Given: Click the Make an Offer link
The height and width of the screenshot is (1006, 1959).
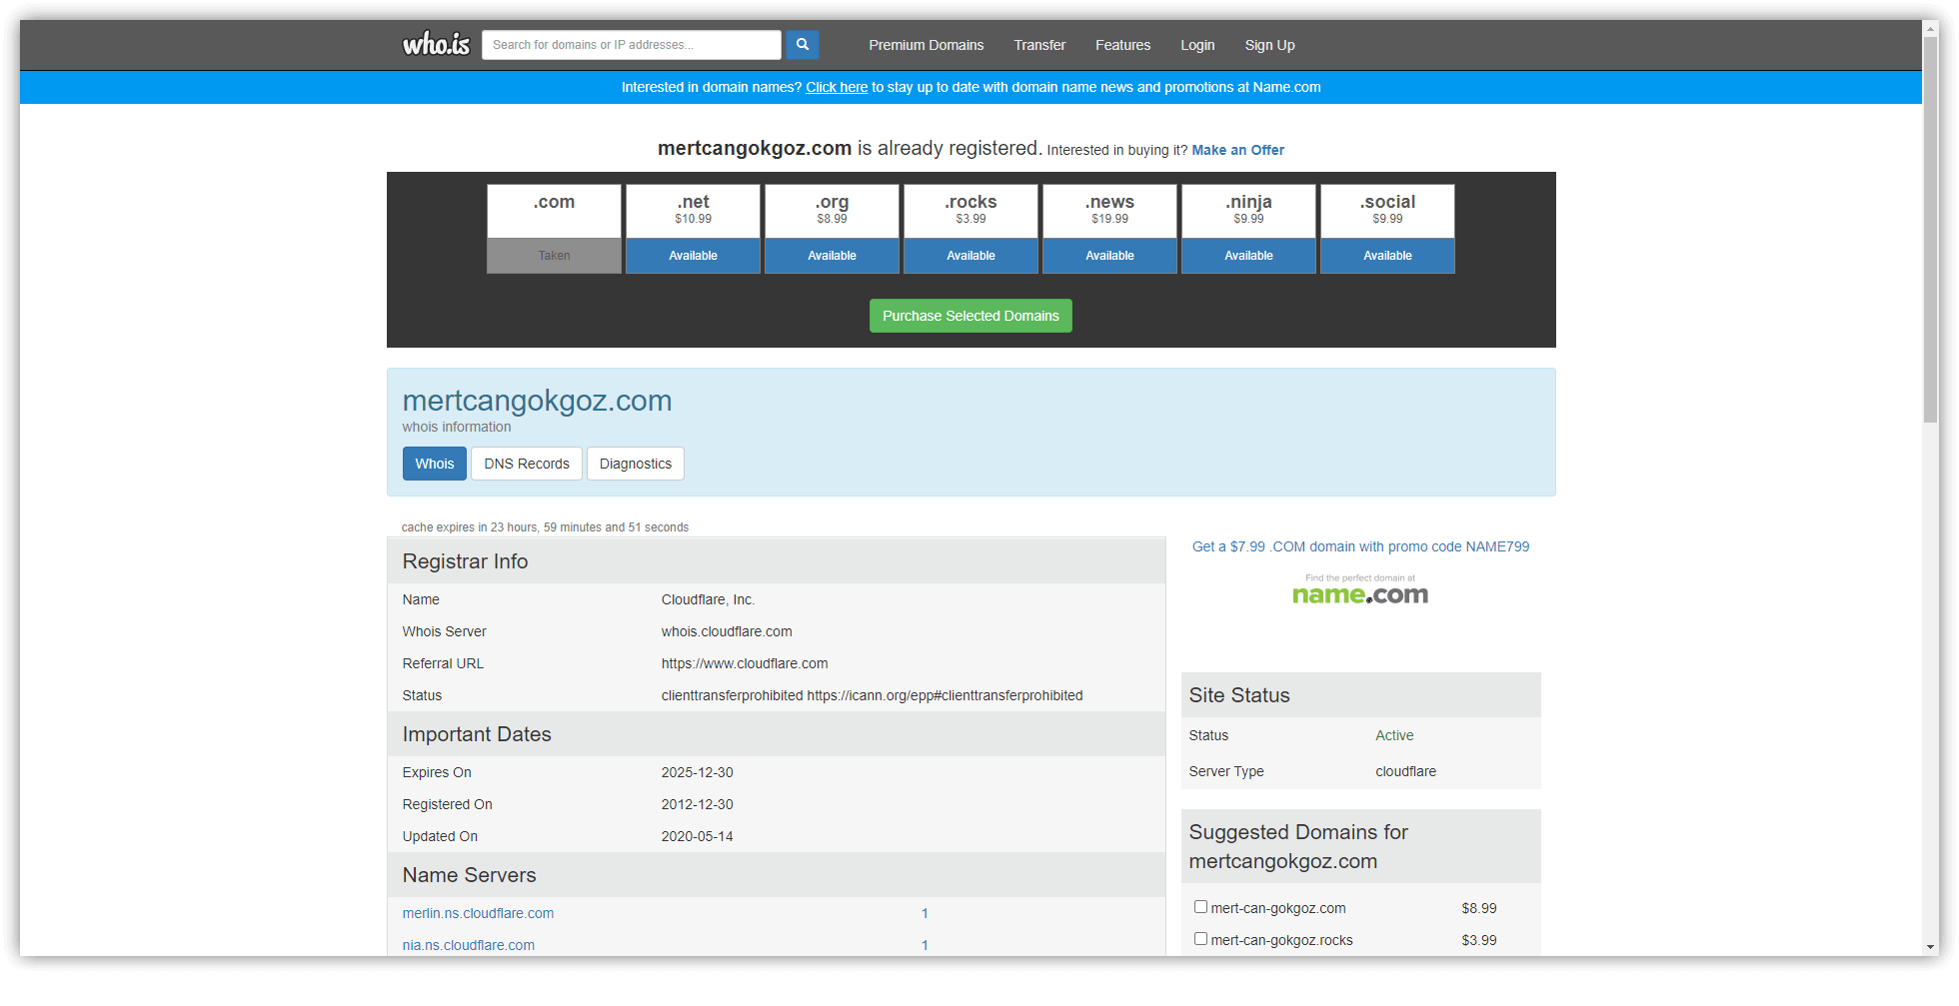Looking at the screenshot, I should click(1237, 150).
